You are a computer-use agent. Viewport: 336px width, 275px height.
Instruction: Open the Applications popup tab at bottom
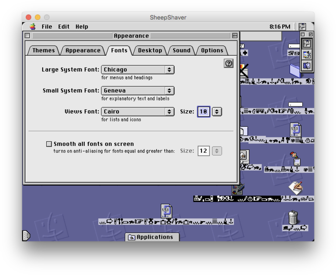152,237
